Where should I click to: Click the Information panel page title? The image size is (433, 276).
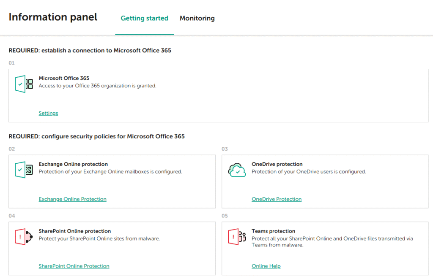(53, 17)
